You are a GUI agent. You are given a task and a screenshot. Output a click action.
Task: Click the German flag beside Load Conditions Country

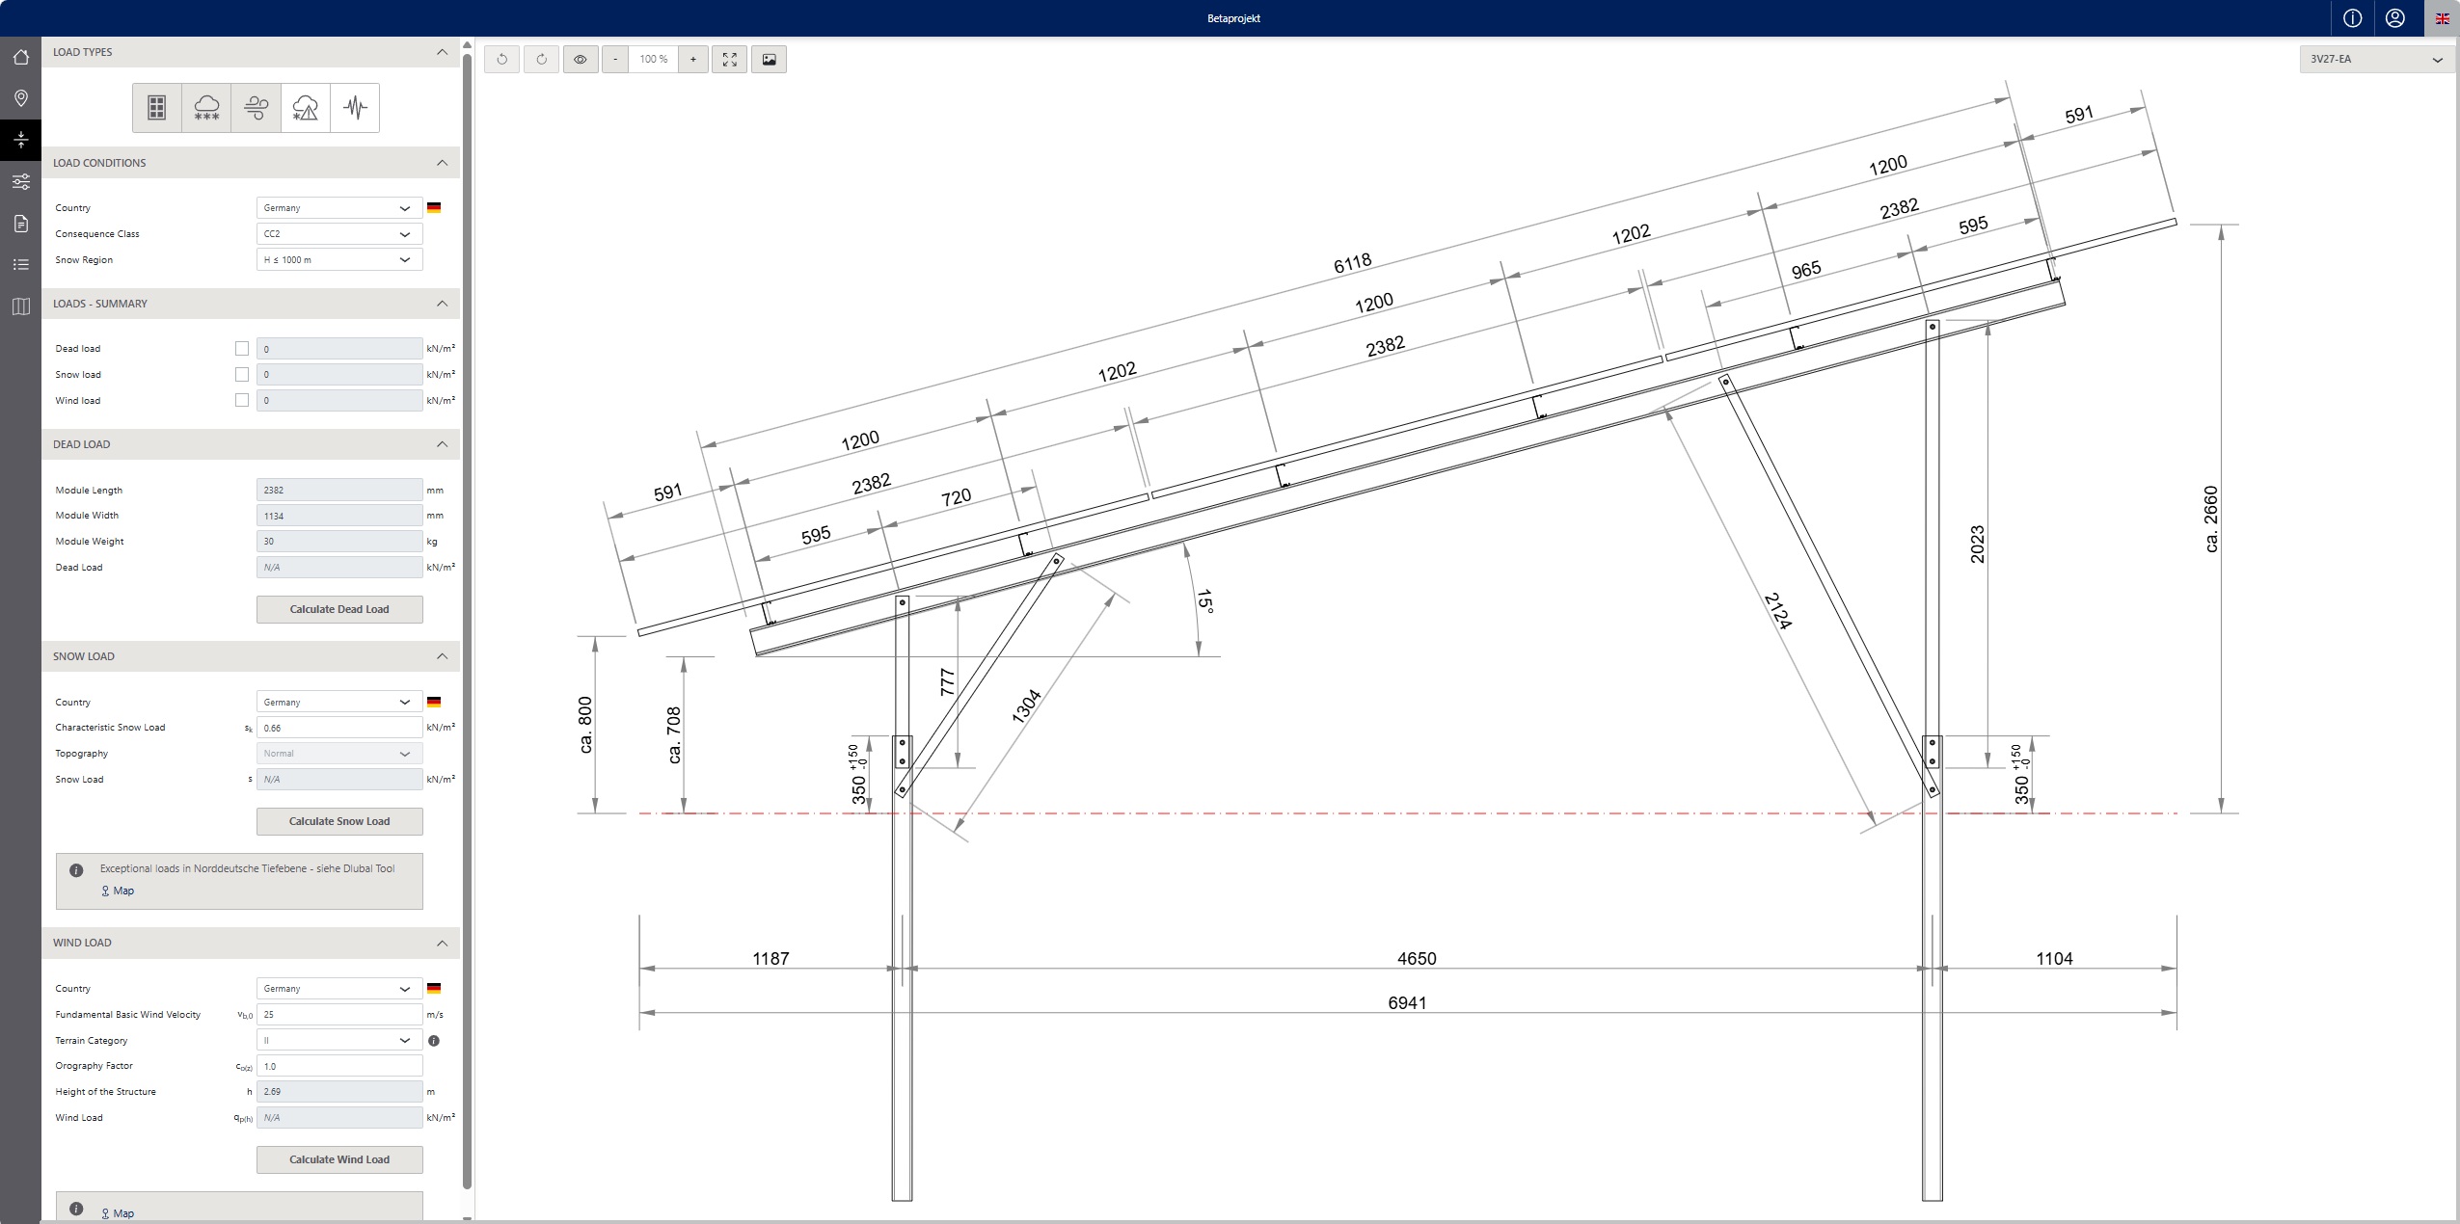(434, 208)
